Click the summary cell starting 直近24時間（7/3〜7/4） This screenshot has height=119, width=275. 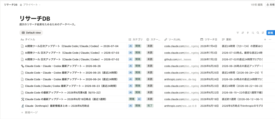(x=241, y=46)
